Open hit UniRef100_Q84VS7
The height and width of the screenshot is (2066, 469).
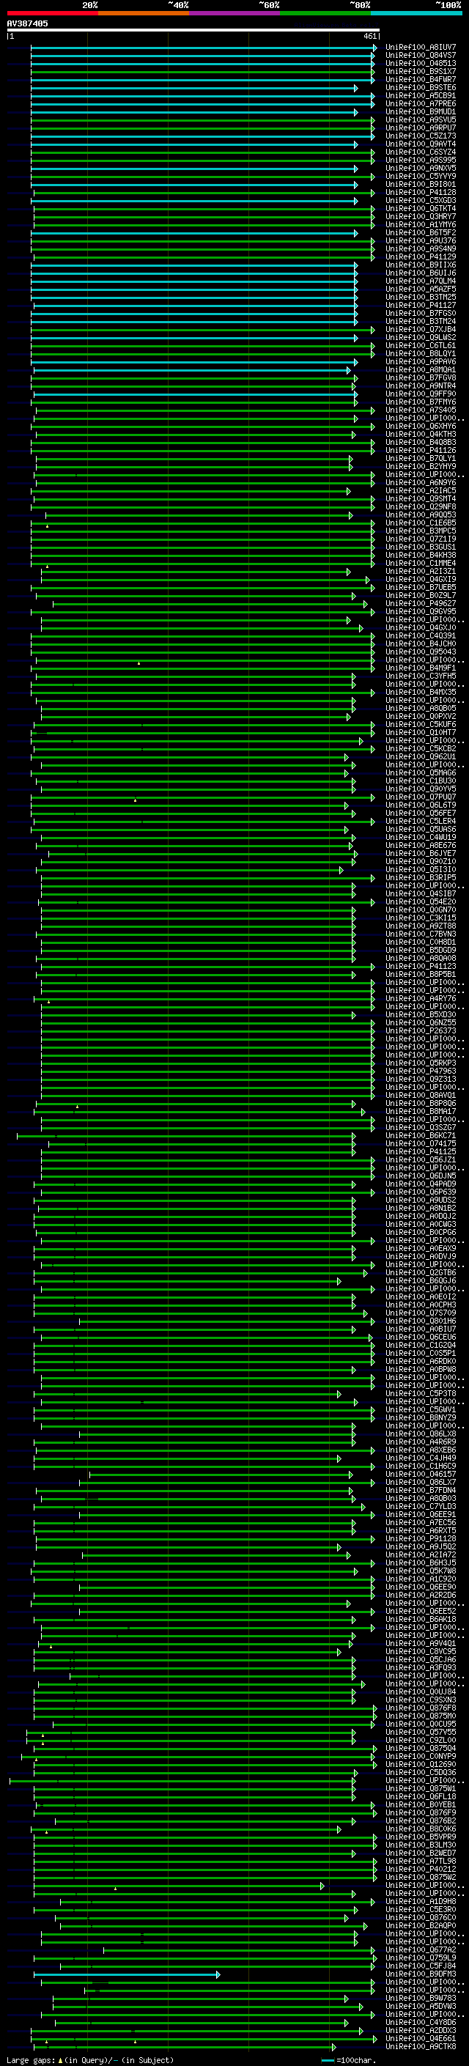pos(421,56)
